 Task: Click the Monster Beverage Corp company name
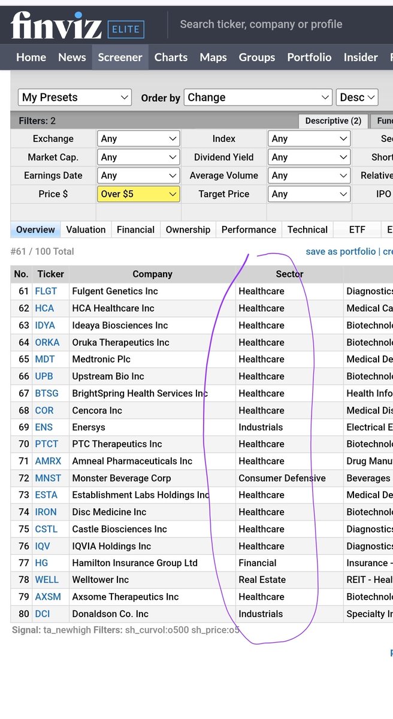coord(122,478)
